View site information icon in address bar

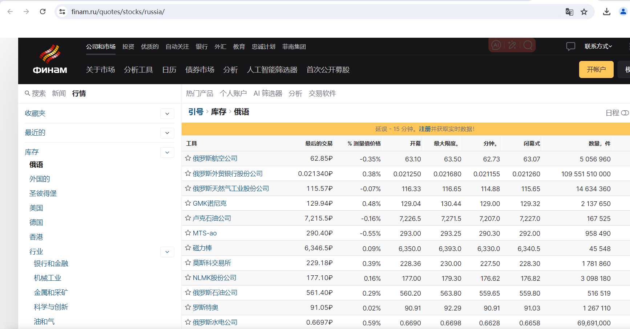click(62, 12)
